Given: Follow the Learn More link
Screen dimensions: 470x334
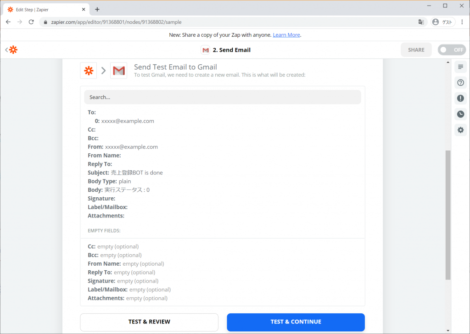Looking at the screenshot, I should (x=286, y=35).
